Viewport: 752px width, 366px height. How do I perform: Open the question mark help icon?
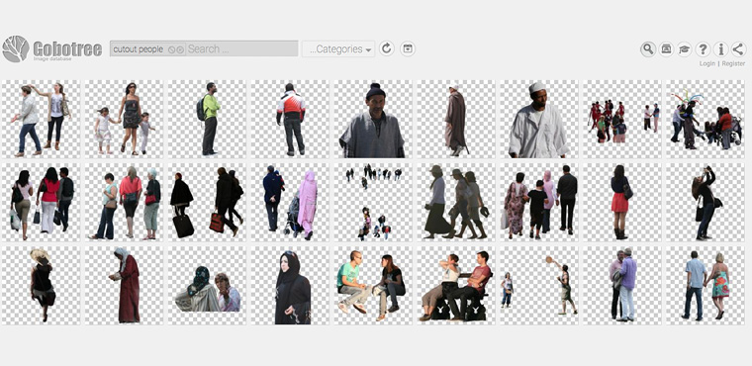coord(703,48)
